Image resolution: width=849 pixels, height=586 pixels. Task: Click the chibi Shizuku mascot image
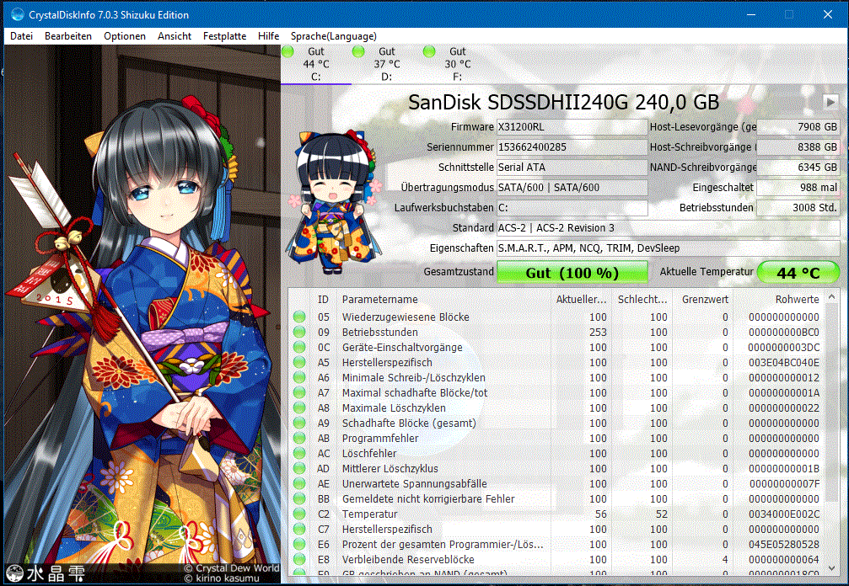coord(334,201)
